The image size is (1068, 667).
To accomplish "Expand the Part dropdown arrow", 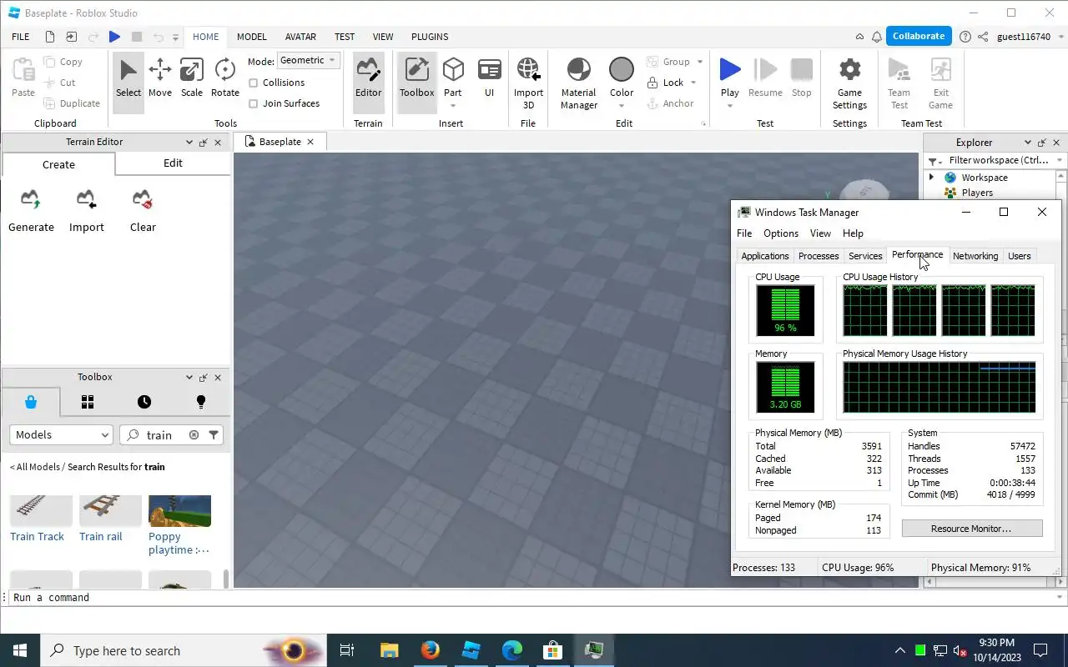I will 453,106.
